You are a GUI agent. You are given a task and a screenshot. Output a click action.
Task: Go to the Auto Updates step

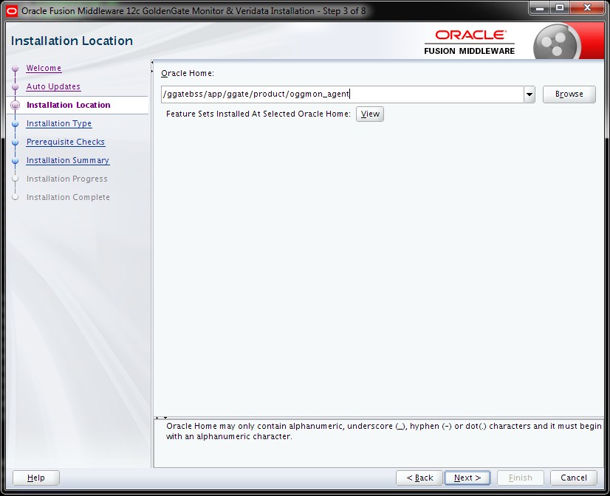(x=53, y=86)
